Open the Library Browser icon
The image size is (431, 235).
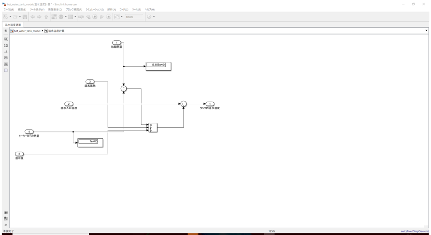[x=54, y=17]
